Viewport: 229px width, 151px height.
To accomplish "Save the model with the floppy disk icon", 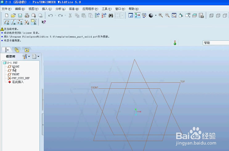I will (20, 15).
